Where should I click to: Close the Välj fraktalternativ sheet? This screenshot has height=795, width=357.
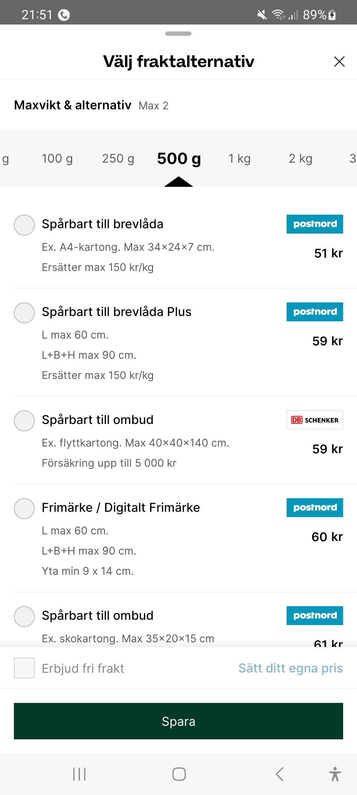click(x=339, y=62)
